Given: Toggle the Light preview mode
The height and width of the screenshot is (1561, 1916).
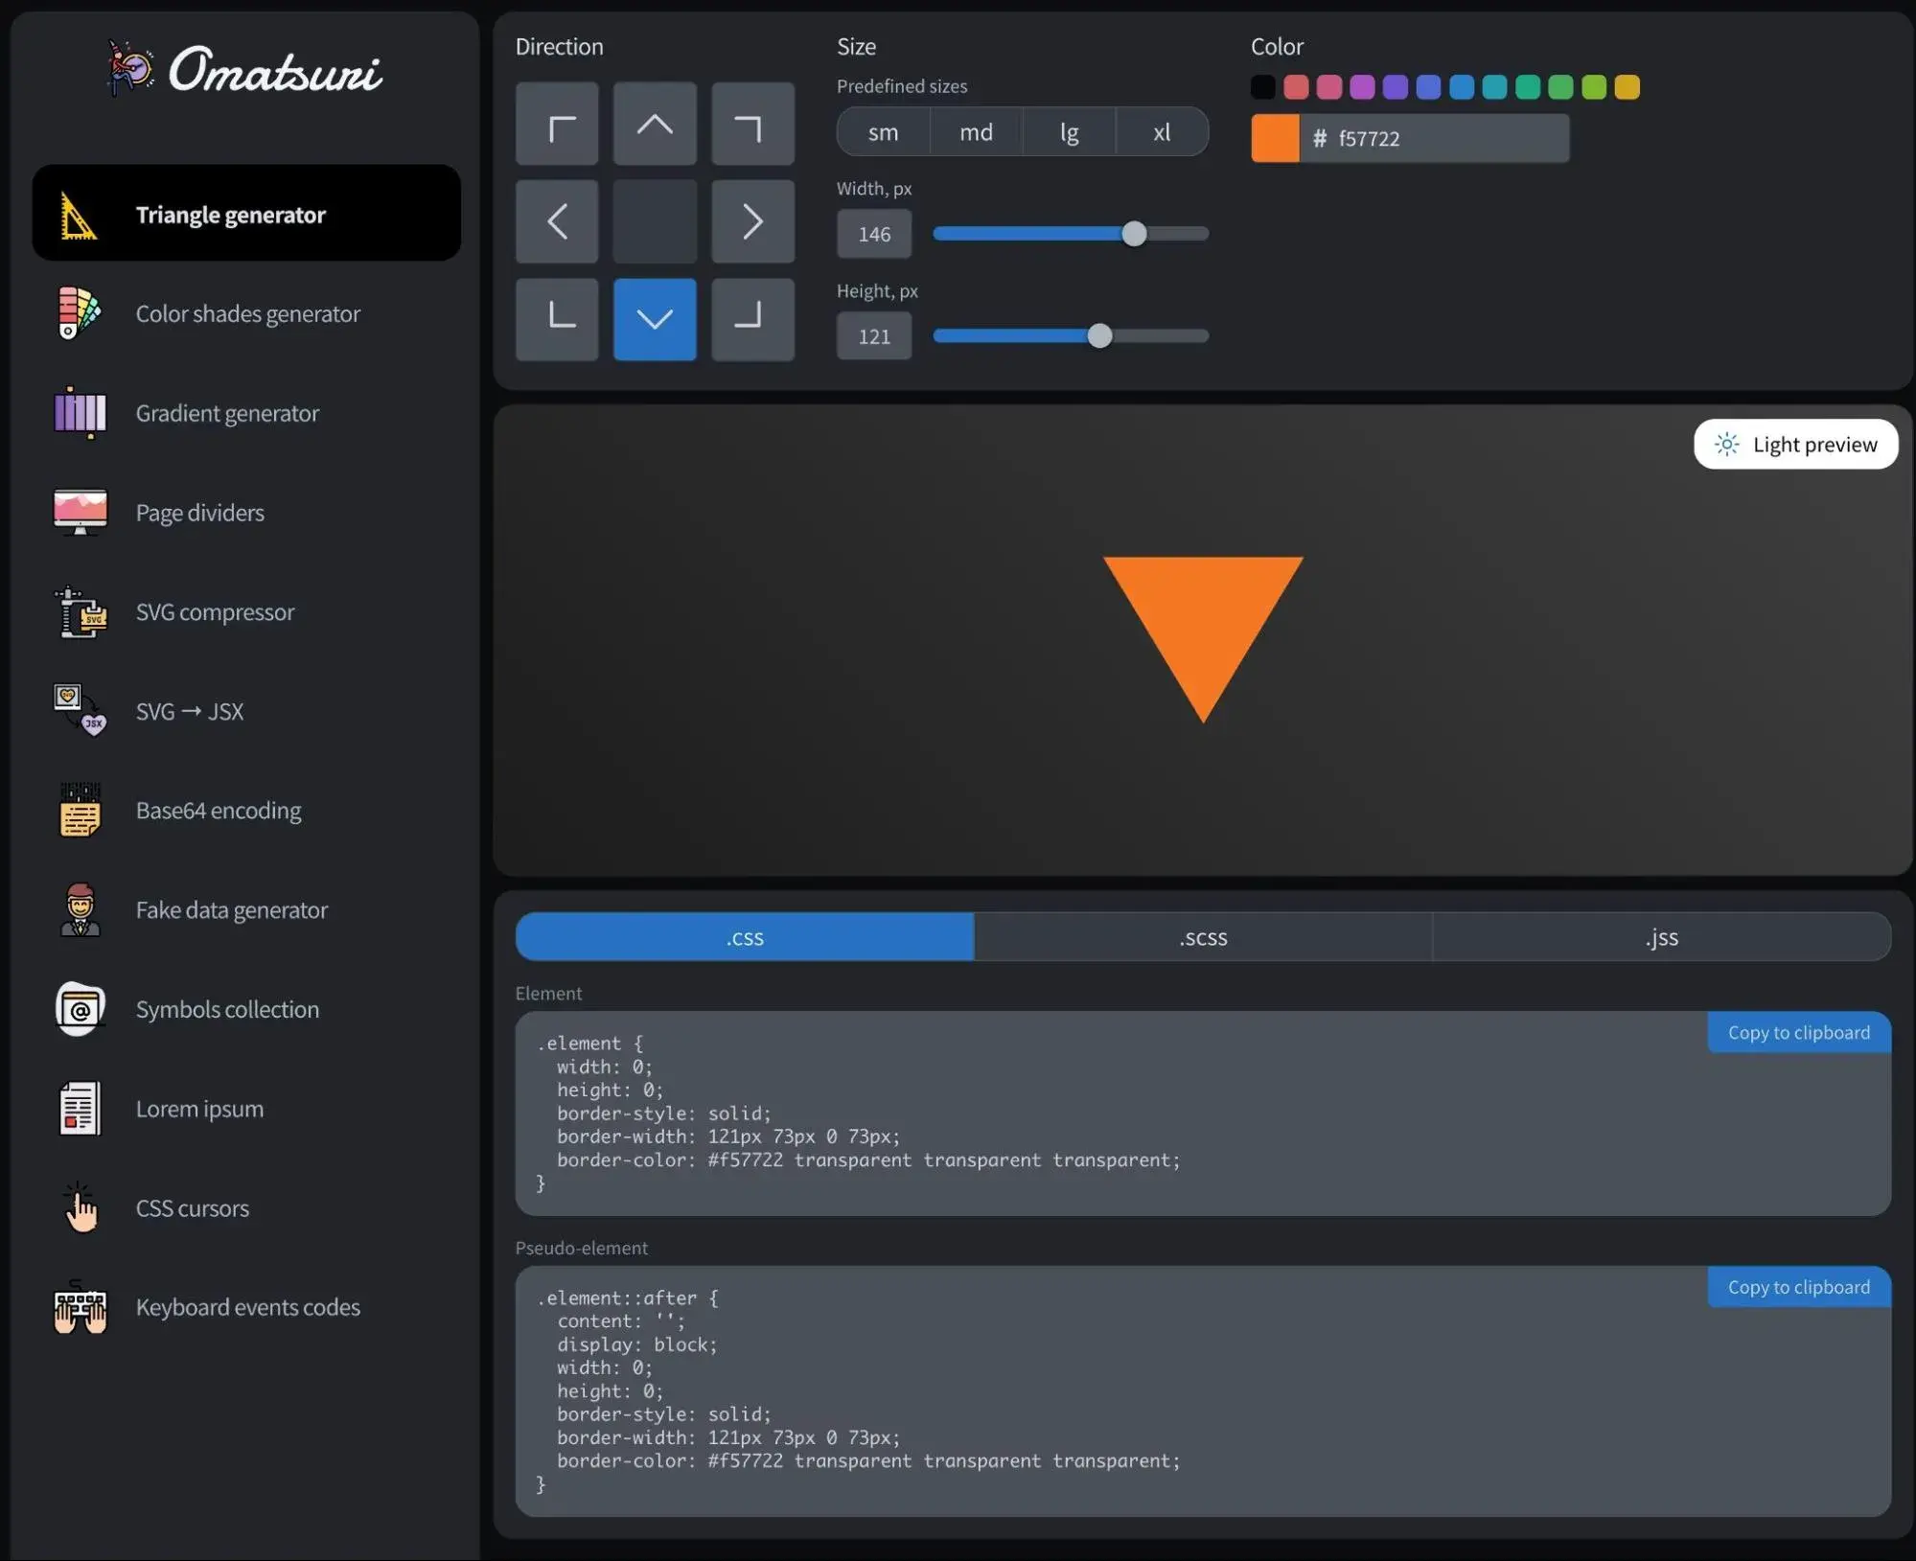Looking at the screenshot, I should [1796, 443].
